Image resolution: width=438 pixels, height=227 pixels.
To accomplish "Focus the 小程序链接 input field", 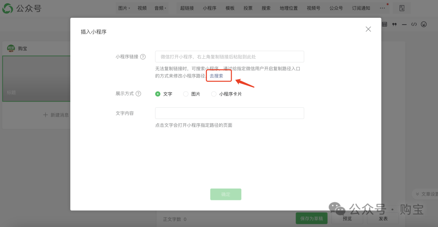I will pos(230,57).
